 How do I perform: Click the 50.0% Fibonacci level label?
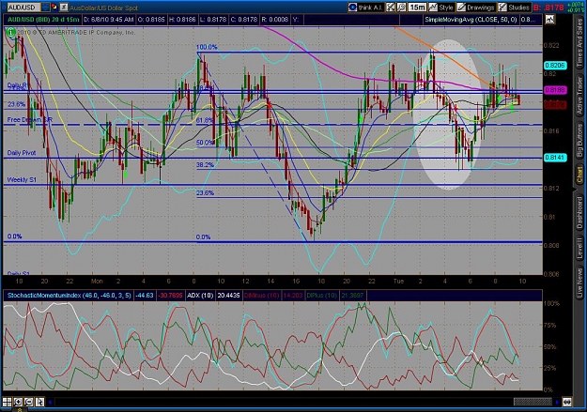click(205, 143)
